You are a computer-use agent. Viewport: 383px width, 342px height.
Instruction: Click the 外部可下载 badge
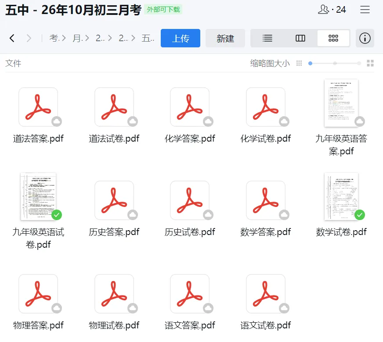coord(163,10)
